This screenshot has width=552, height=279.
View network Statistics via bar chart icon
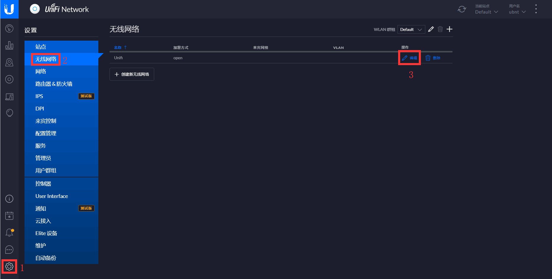tap(9, 45)
